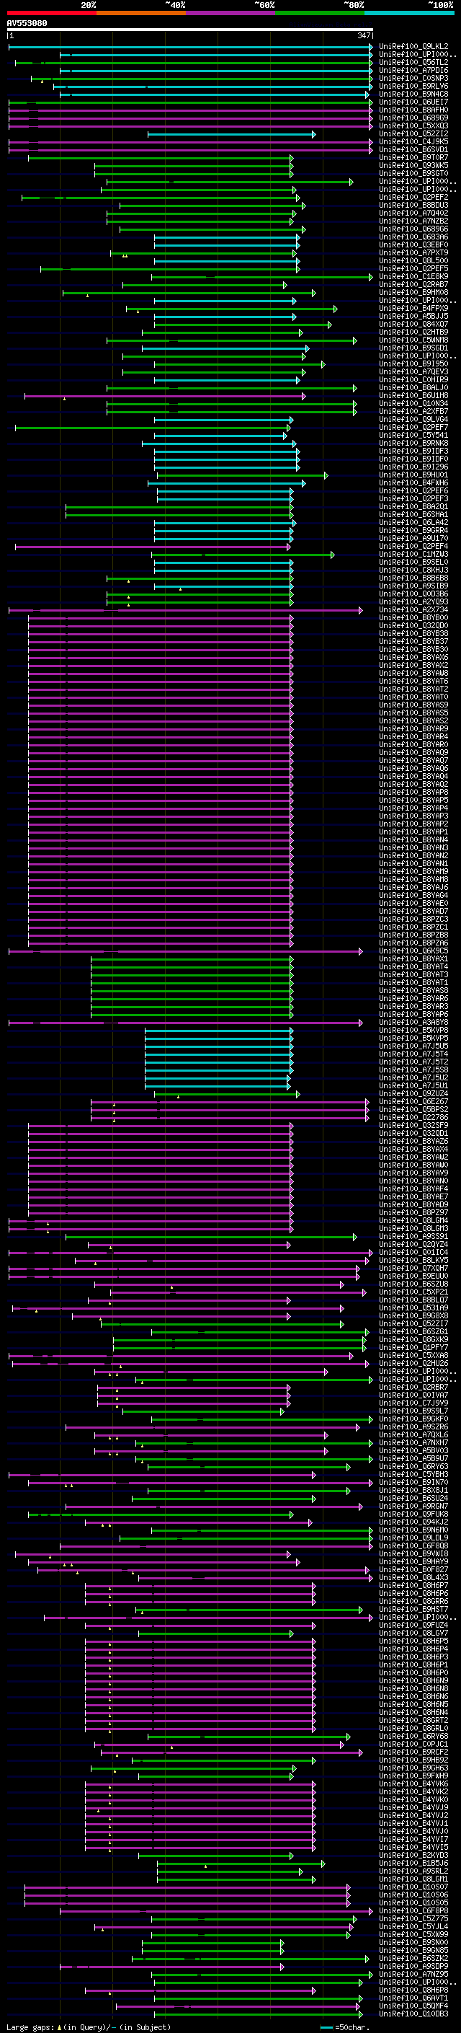Select hit label UniRef100_A2X734
Viewport: 461px width, 2033px height.
click(413, 610)
